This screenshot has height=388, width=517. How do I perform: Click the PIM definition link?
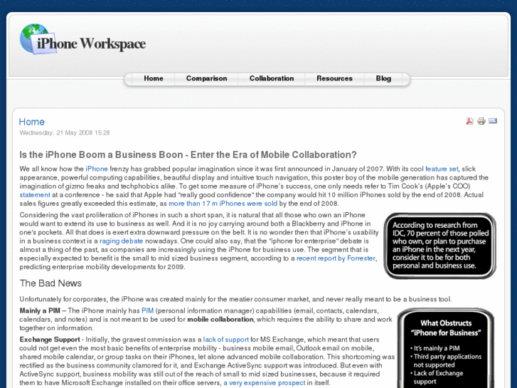[147, 310]
